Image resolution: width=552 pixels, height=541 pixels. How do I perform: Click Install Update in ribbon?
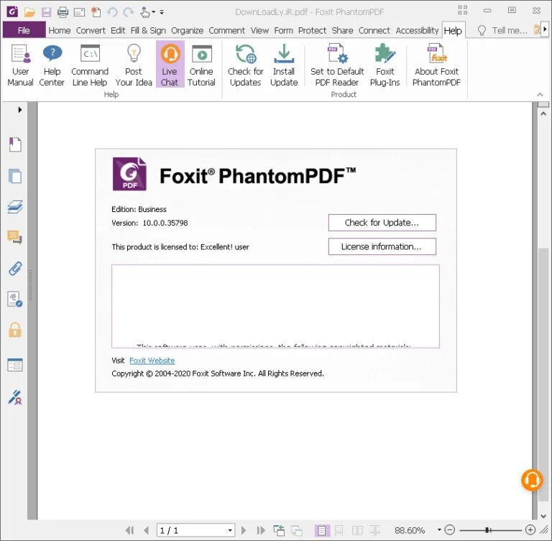pos(284,65)
